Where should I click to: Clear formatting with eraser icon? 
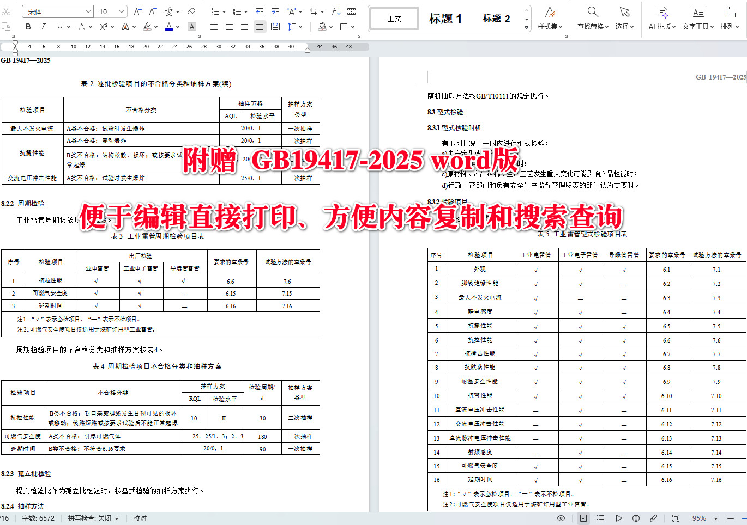click(x=191, y=11)
